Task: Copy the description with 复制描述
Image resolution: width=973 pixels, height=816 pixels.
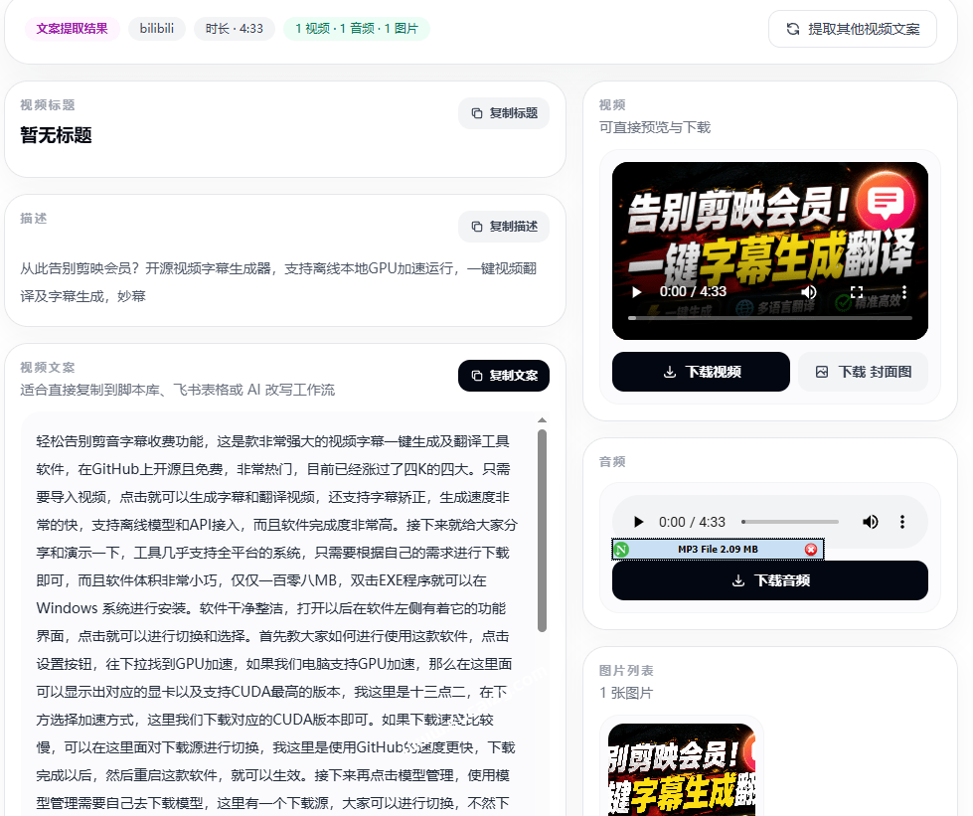Action: click(x=503, y=228)
